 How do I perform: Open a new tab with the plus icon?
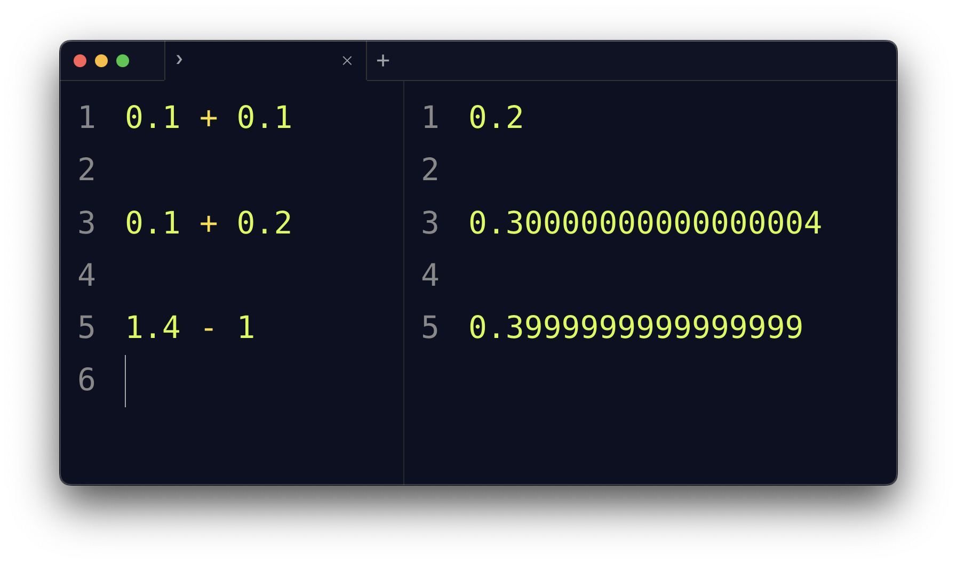click(383, 60)
